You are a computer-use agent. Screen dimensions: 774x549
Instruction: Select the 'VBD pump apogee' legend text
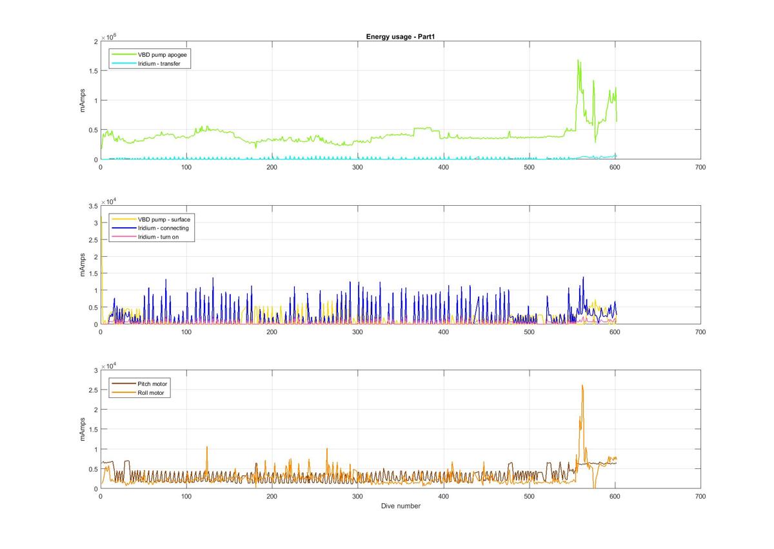163,55
